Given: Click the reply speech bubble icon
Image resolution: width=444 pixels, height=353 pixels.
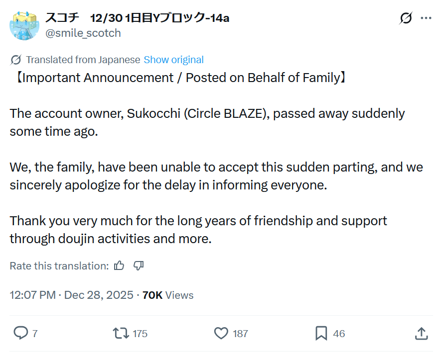Looking at the screenshot, I should click(21, 333).
